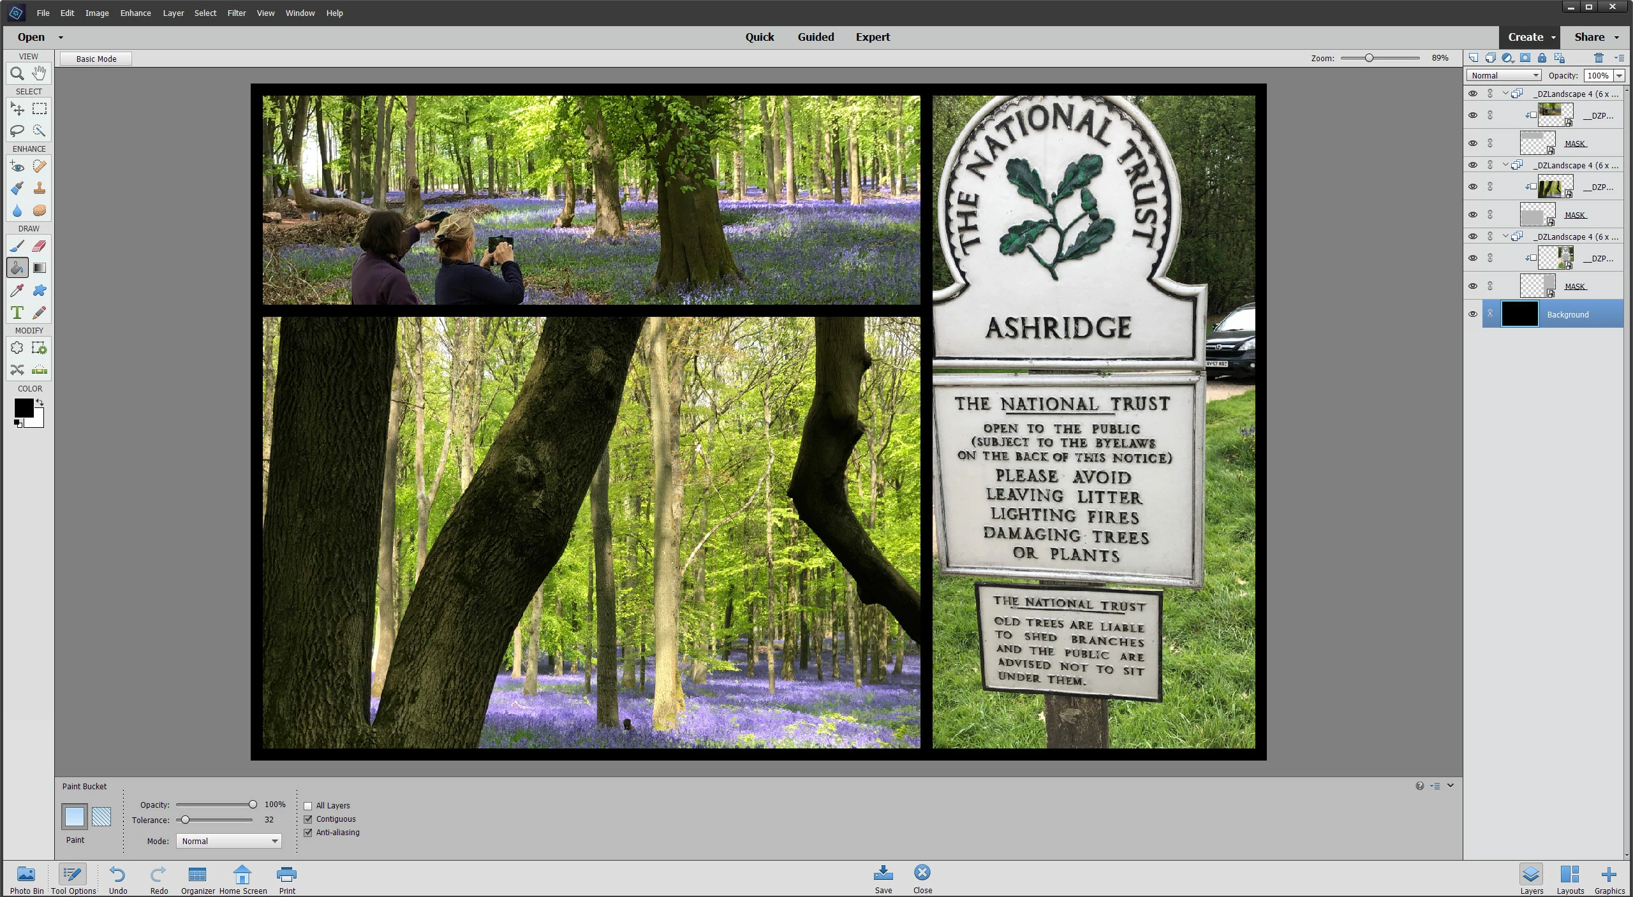Enable the All Layers checkbox
The image size is (1633, 897).
pyautogui.click(x=308, y=806)
